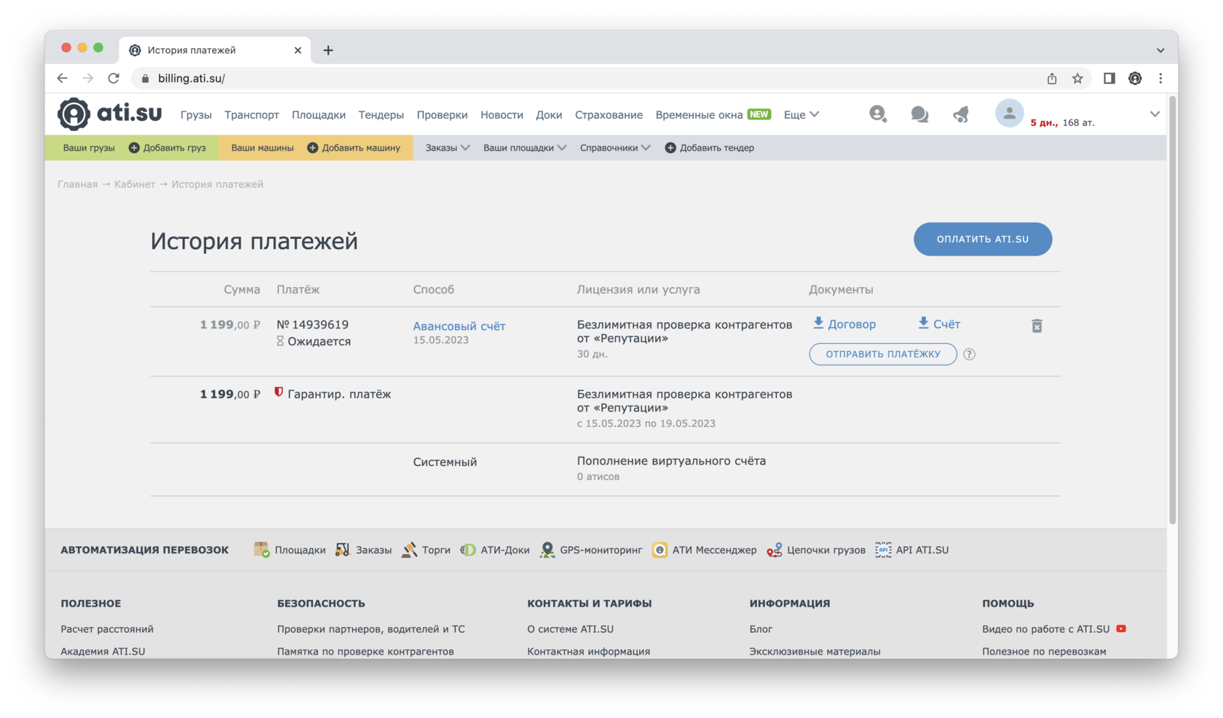This screenshot has height=718, width=1223.
Task: Click Главная breadcrumb
Action: pyautogui.click(x=77, y=184)
